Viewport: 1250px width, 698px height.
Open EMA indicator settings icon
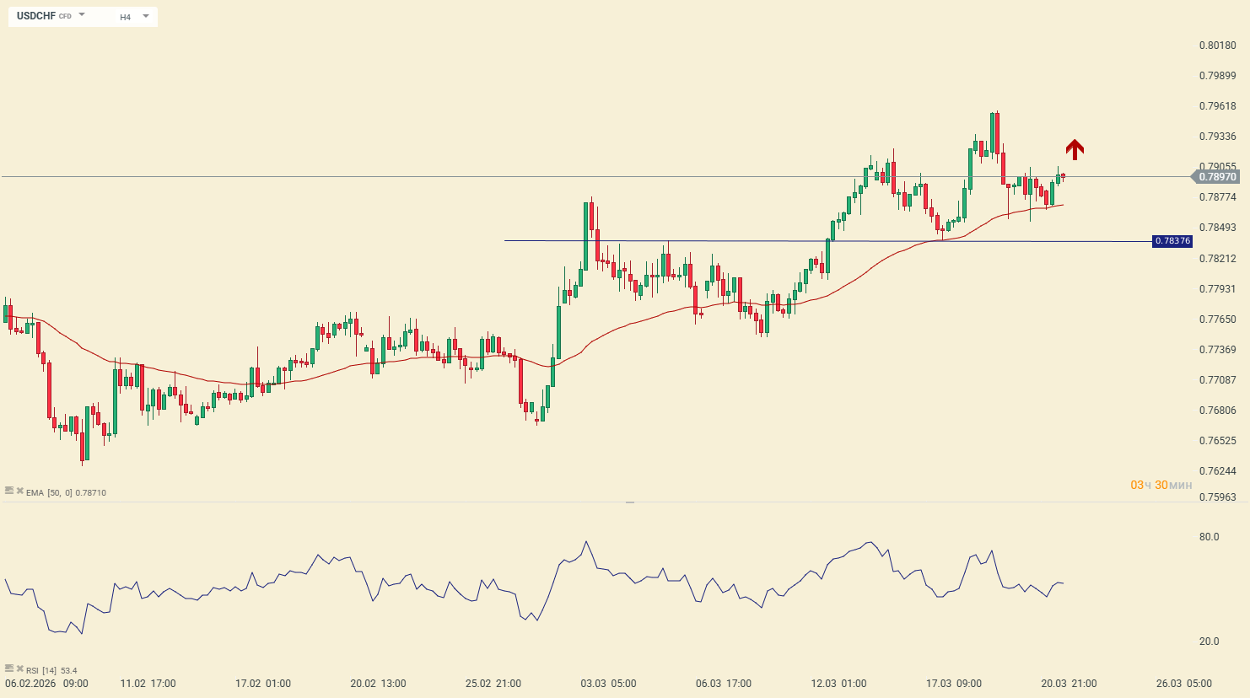click(9, 491)
